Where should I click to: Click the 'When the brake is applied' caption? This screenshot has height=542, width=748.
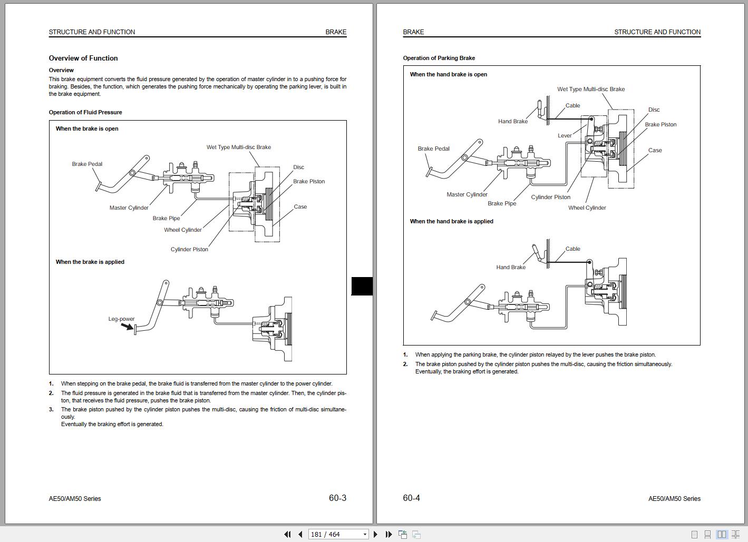[90, 262]
